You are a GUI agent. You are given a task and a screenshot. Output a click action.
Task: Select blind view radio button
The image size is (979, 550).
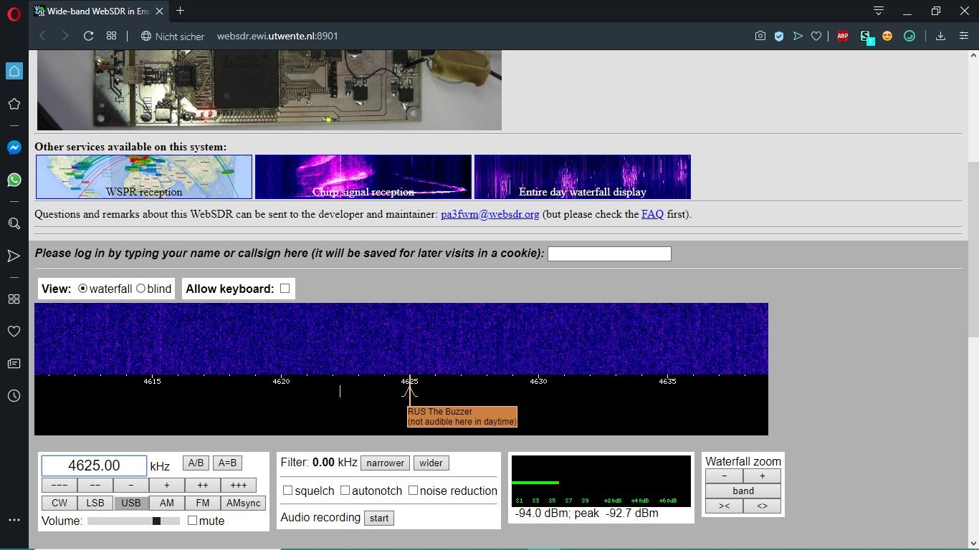[140, 289]
